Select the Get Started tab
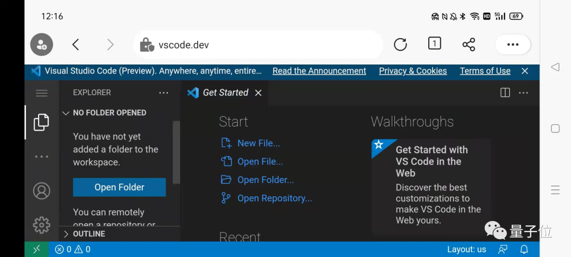571x257 pixels. [x=225, y=93]
